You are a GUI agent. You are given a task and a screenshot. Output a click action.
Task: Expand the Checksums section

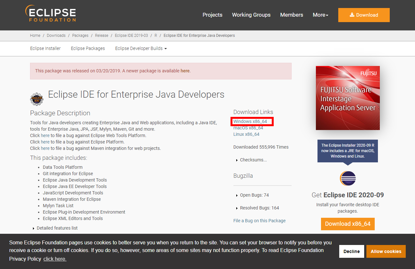click(251, 160)
